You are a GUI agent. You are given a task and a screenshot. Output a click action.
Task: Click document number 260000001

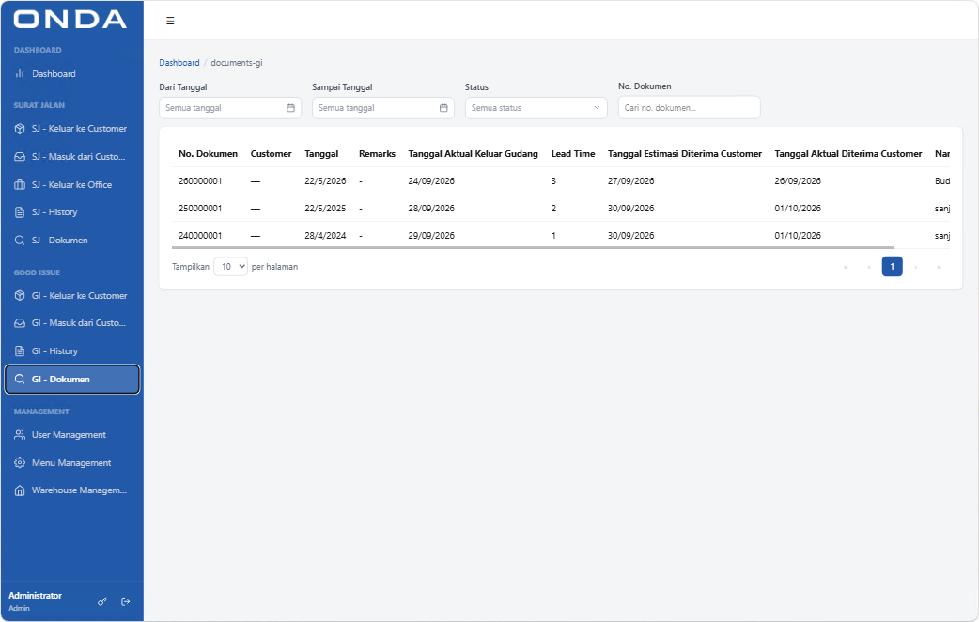pos(200,181)
